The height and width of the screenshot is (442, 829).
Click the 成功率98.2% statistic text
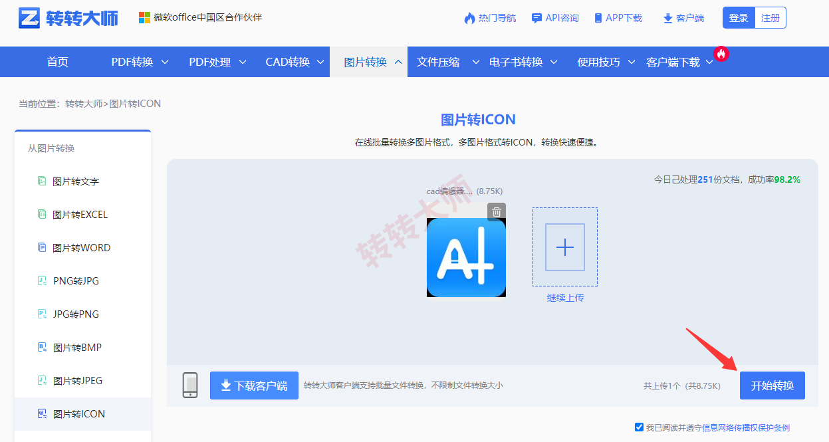coord(774,179)
